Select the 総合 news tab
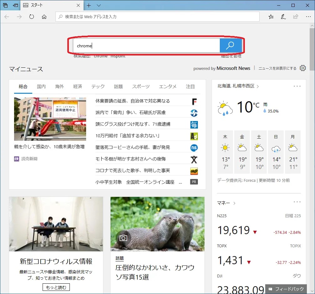Image resolution: width=315 pixels, height=294 pixels. [x=23, y=87]
